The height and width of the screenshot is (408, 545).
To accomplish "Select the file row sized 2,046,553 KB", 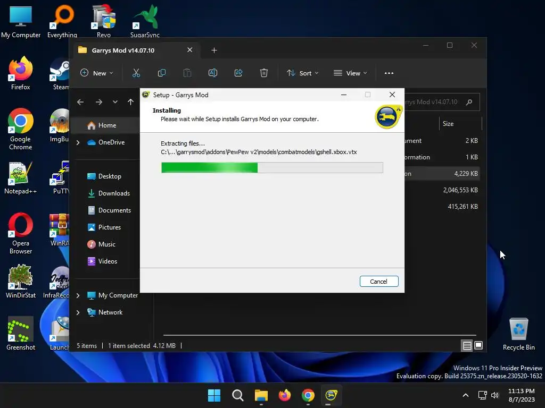I will point(442,190).
